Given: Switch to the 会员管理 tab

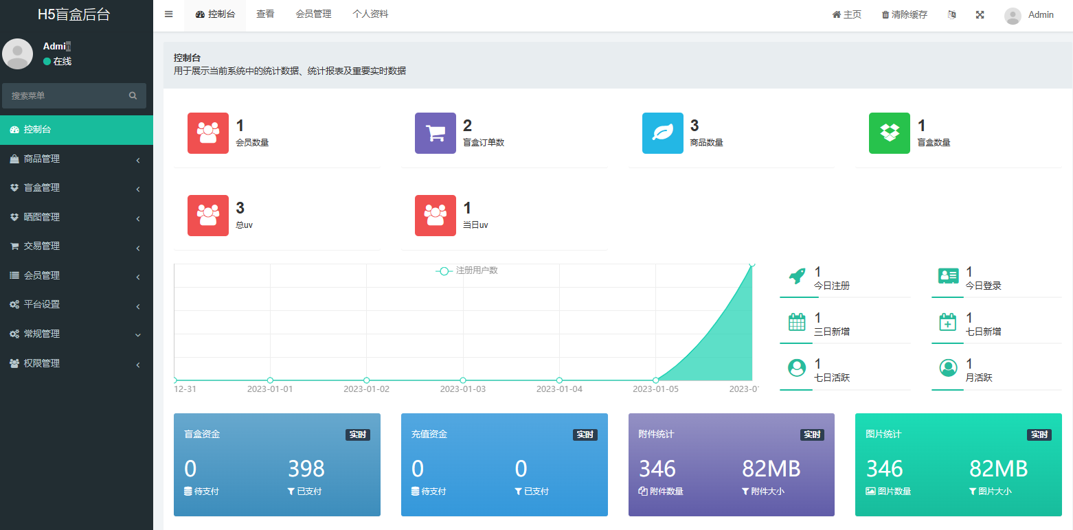Looking at the screenshot, I should pos(313,14).
